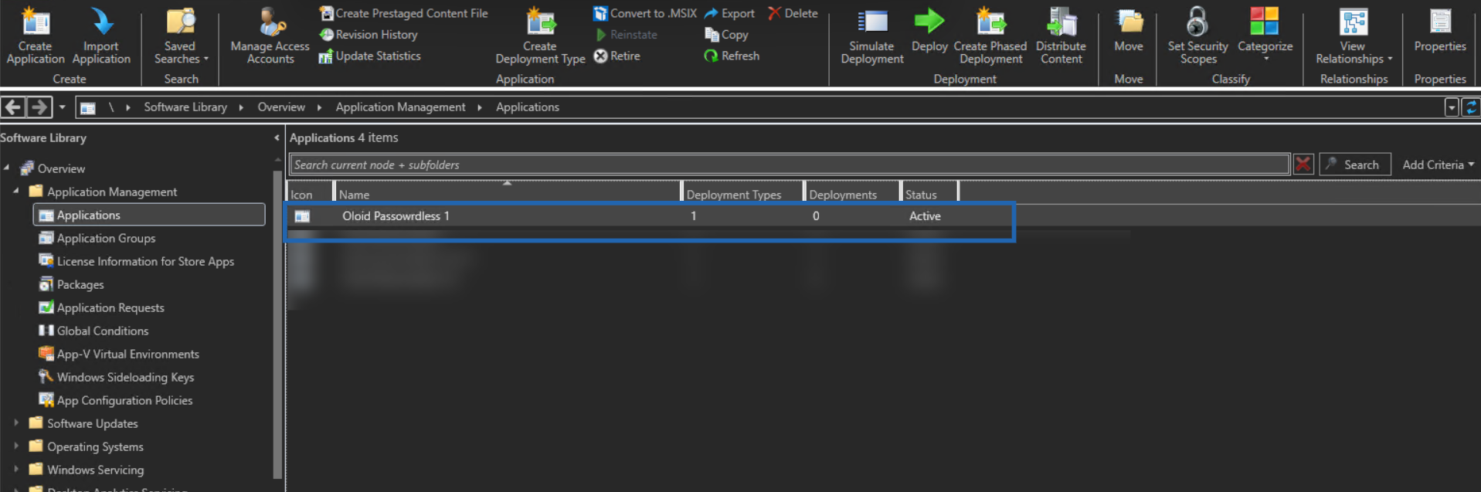The height and width of the screenshot is (492, 1481).
Task: Expand Windows Servicing folder
Action: click(16, 469)
